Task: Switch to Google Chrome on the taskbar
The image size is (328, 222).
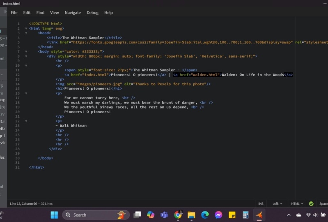Action: (178, 215)
